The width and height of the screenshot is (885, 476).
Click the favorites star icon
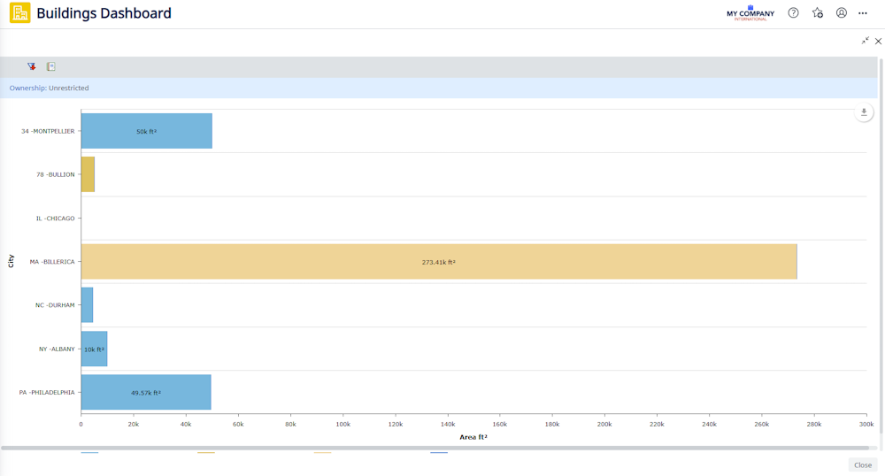click(817, 13)
